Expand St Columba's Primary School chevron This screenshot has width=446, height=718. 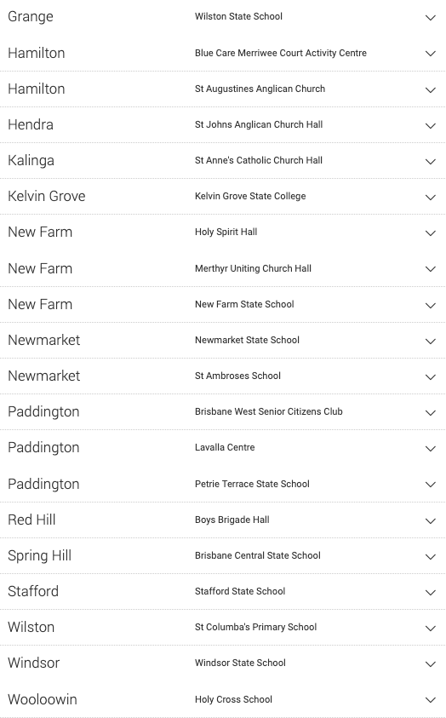coord(431,629)
